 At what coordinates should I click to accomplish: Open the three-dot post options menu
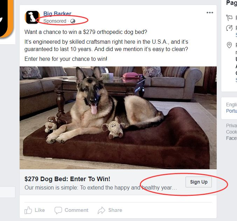click(x=210, y=13)
